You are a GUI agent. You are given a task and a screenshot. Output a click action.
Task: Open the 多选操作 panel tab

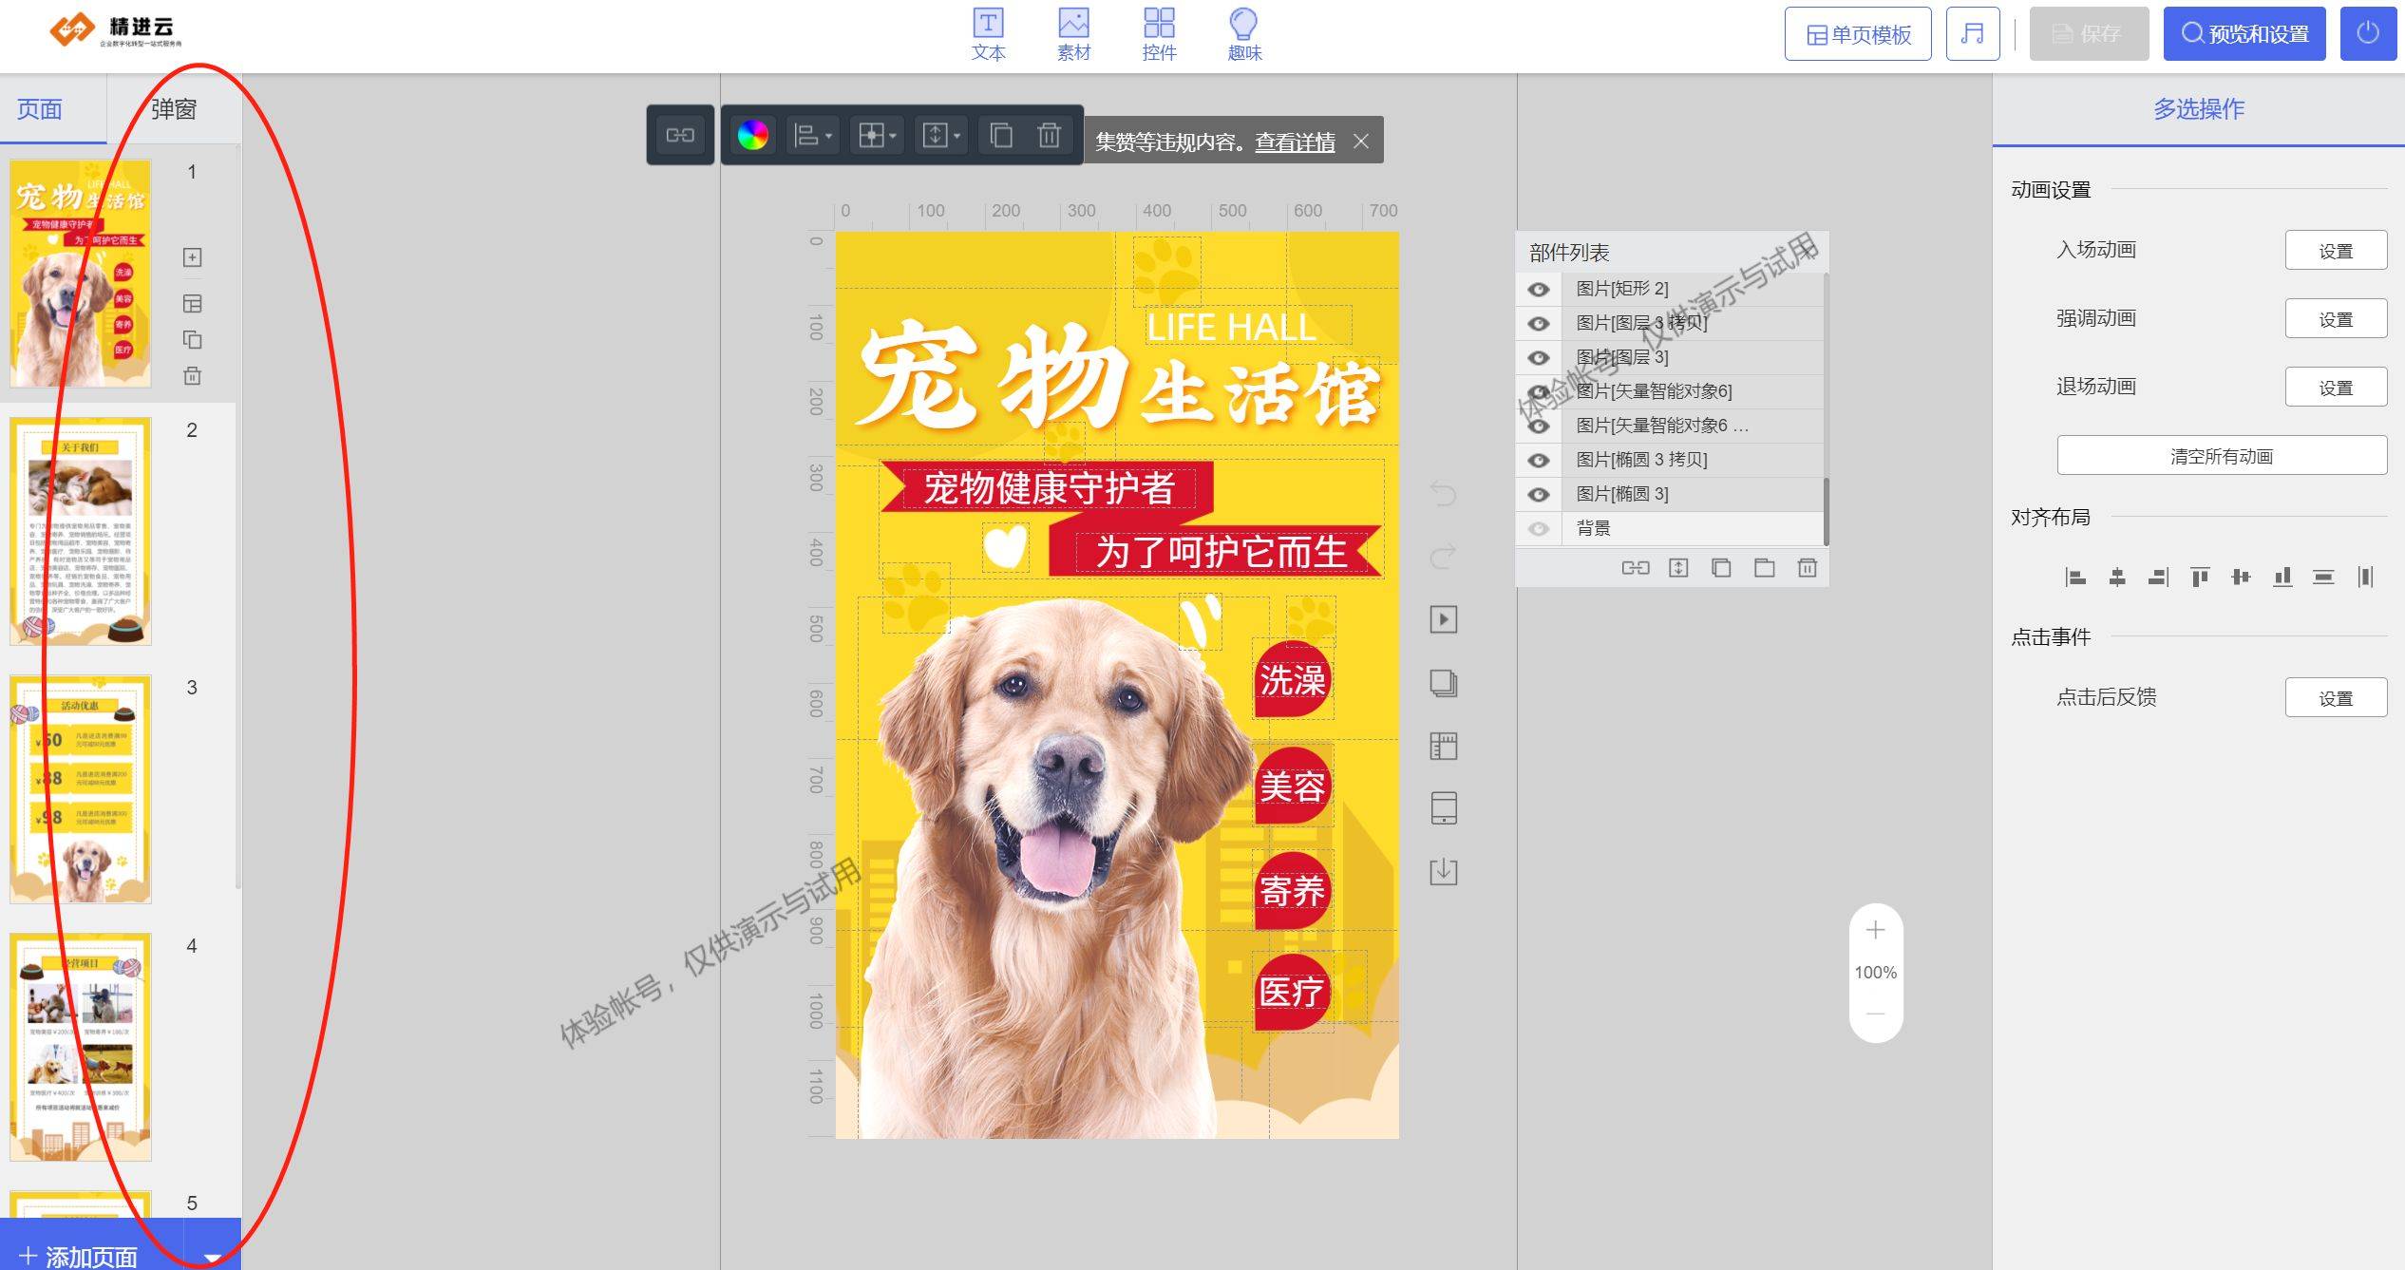pyautogui.click(x=2198, y=109)
